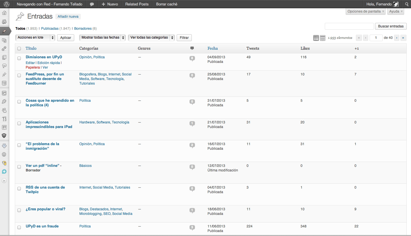Select checkbox for 'UPyD es un fraude'
The width and height of the screenshot is (411, 236).
point(19,227)
